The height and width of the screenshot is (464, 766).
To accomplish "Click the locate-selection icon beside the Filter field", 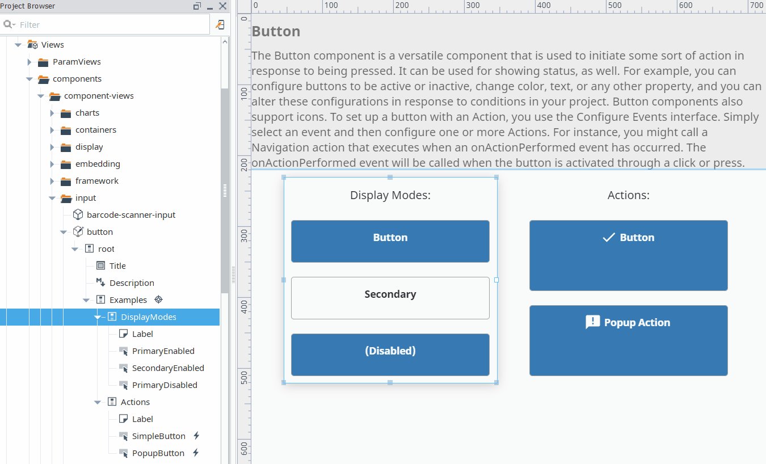I will coord(221,24).
